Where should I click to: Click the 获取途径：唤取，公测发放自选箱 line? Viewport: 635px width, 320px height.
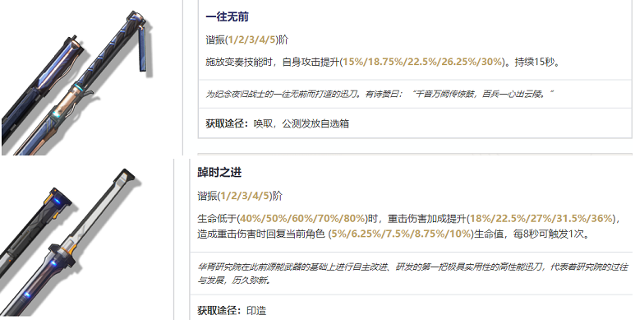click(x=278, y=123)
